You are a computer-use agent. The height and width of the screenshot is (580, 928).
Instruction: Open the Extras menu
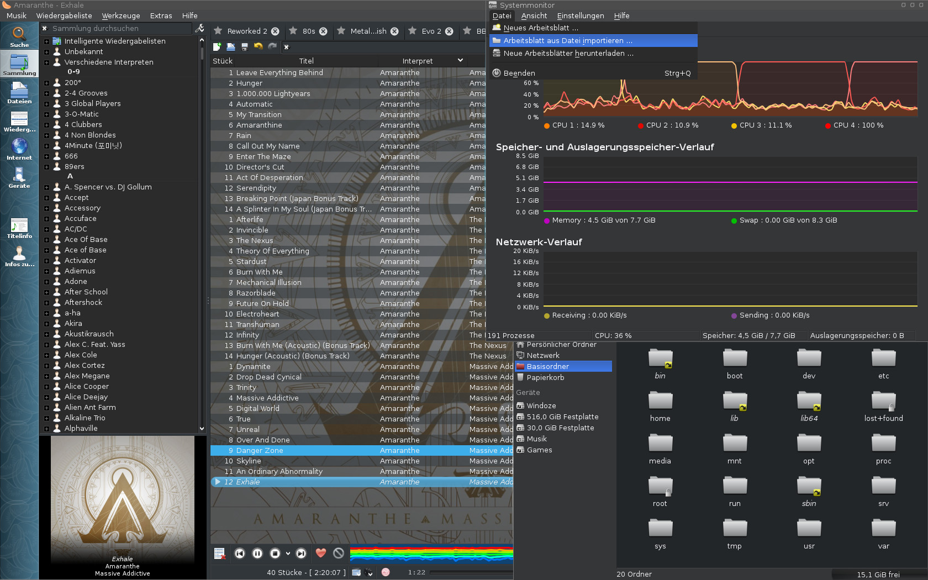tap(161, 15)
